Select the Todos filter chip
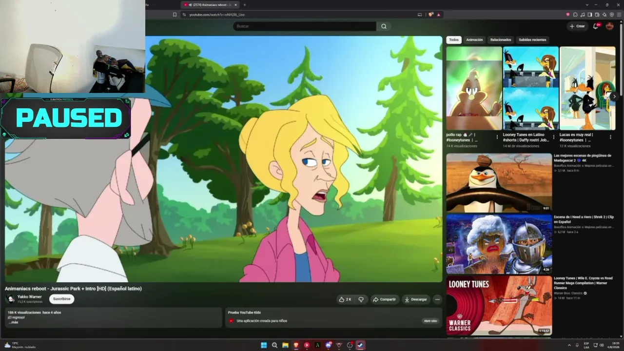This screenshot has height=351, width=624. pyautogui.click(x=454, y=40)
